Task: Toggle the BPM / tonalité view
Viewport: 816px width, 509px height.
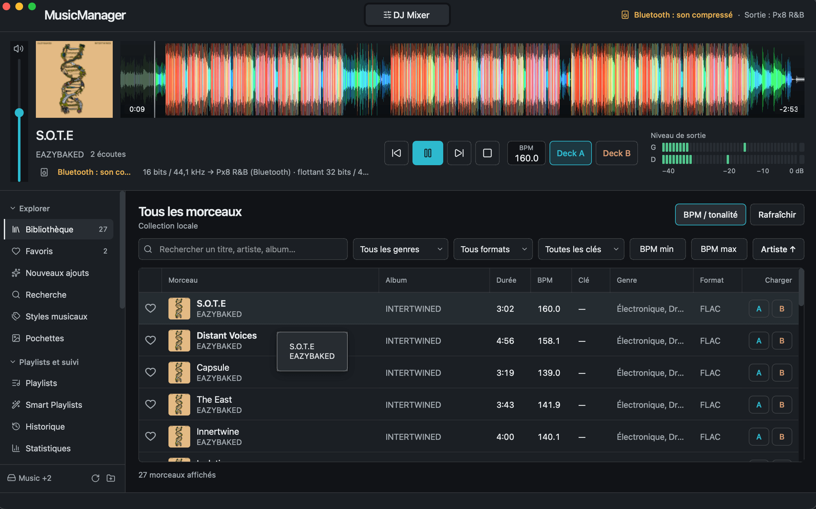Action: (710, 214)
